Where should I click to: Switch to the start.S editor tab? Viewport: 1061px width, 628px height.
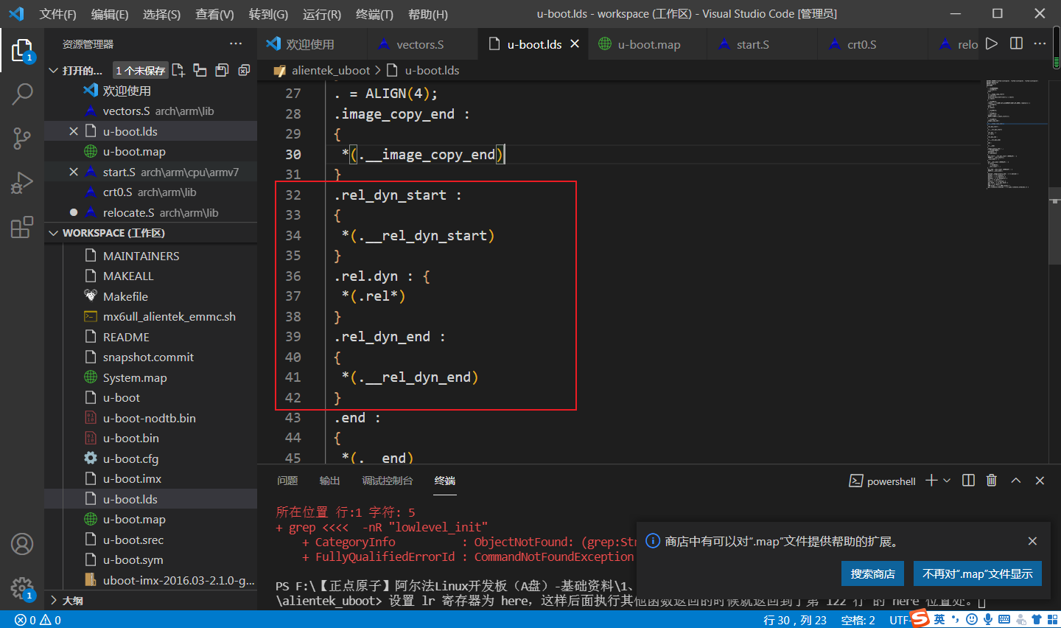coord(762,44)
